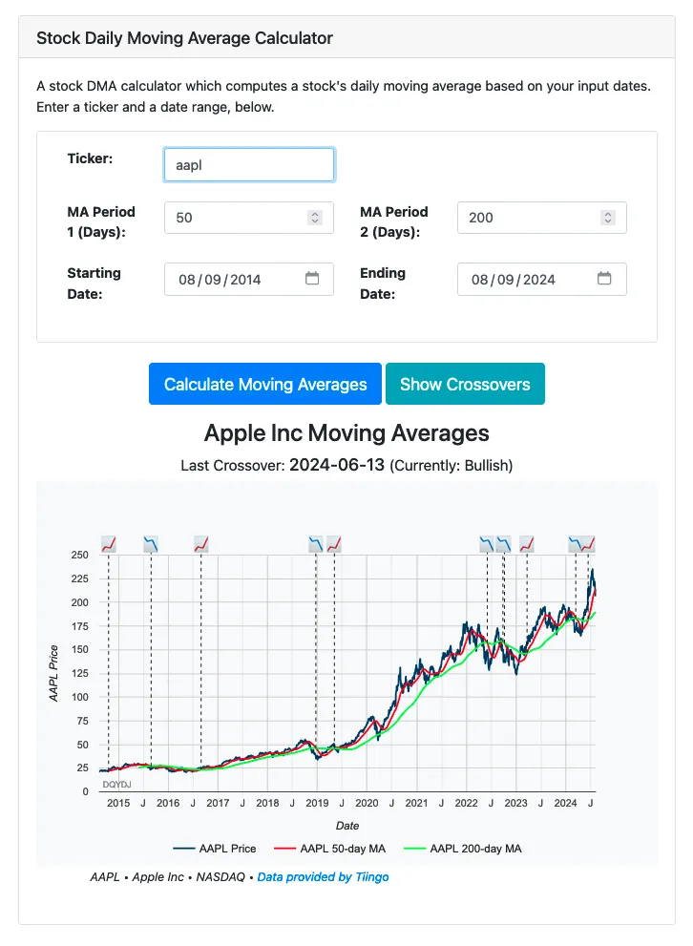Increment MA Period 1 using its up arrow

(314, 213)
